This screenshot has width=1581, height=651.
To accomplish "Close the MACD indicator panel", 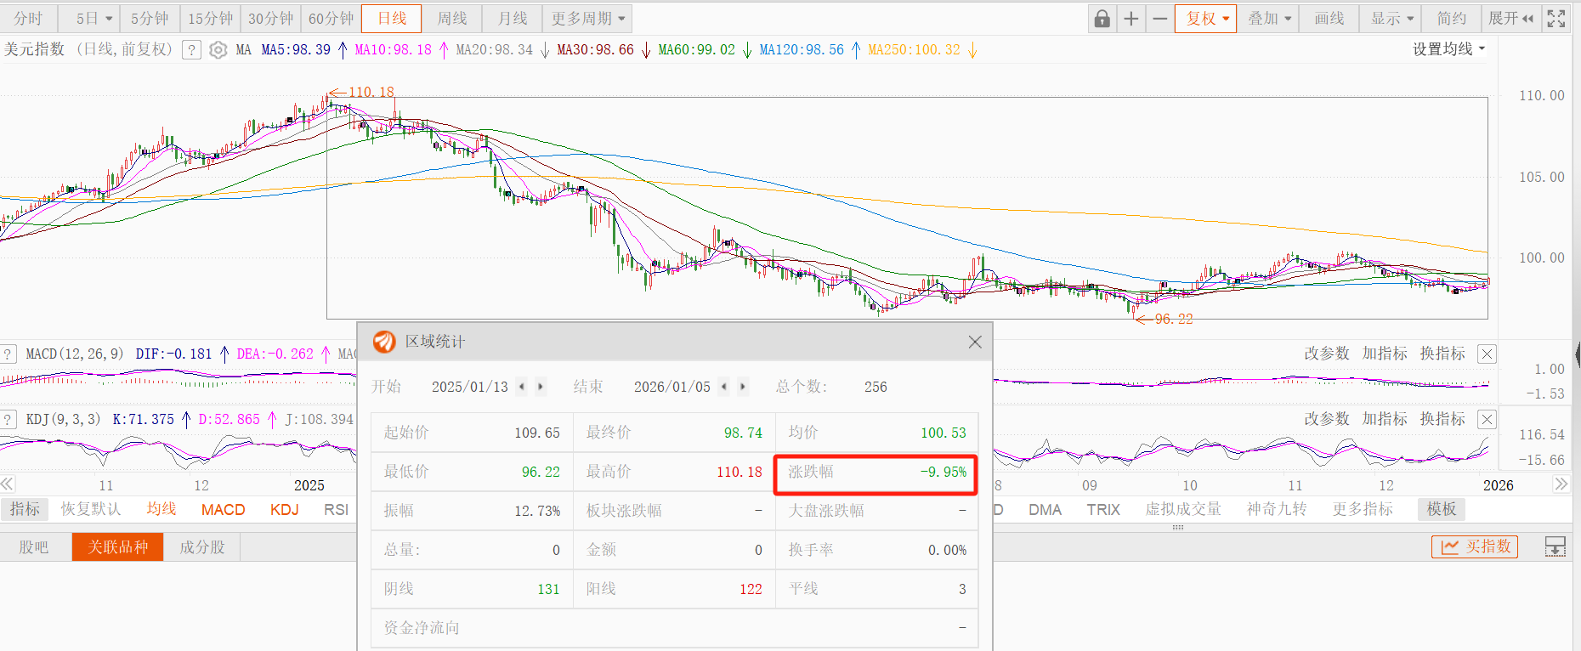I will (1487, 354).
